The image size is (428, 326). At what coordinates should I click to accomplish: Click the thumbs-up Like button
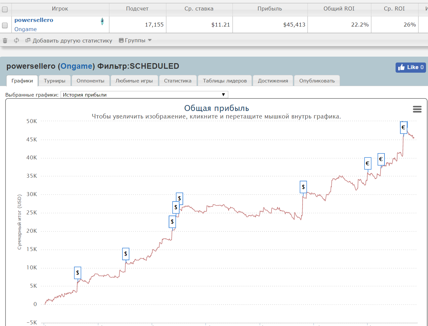pyautogui.click(x=410, y=67)
